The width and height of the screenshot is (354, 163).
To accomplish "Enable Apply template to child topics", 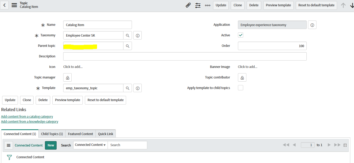I will point(240,87).
